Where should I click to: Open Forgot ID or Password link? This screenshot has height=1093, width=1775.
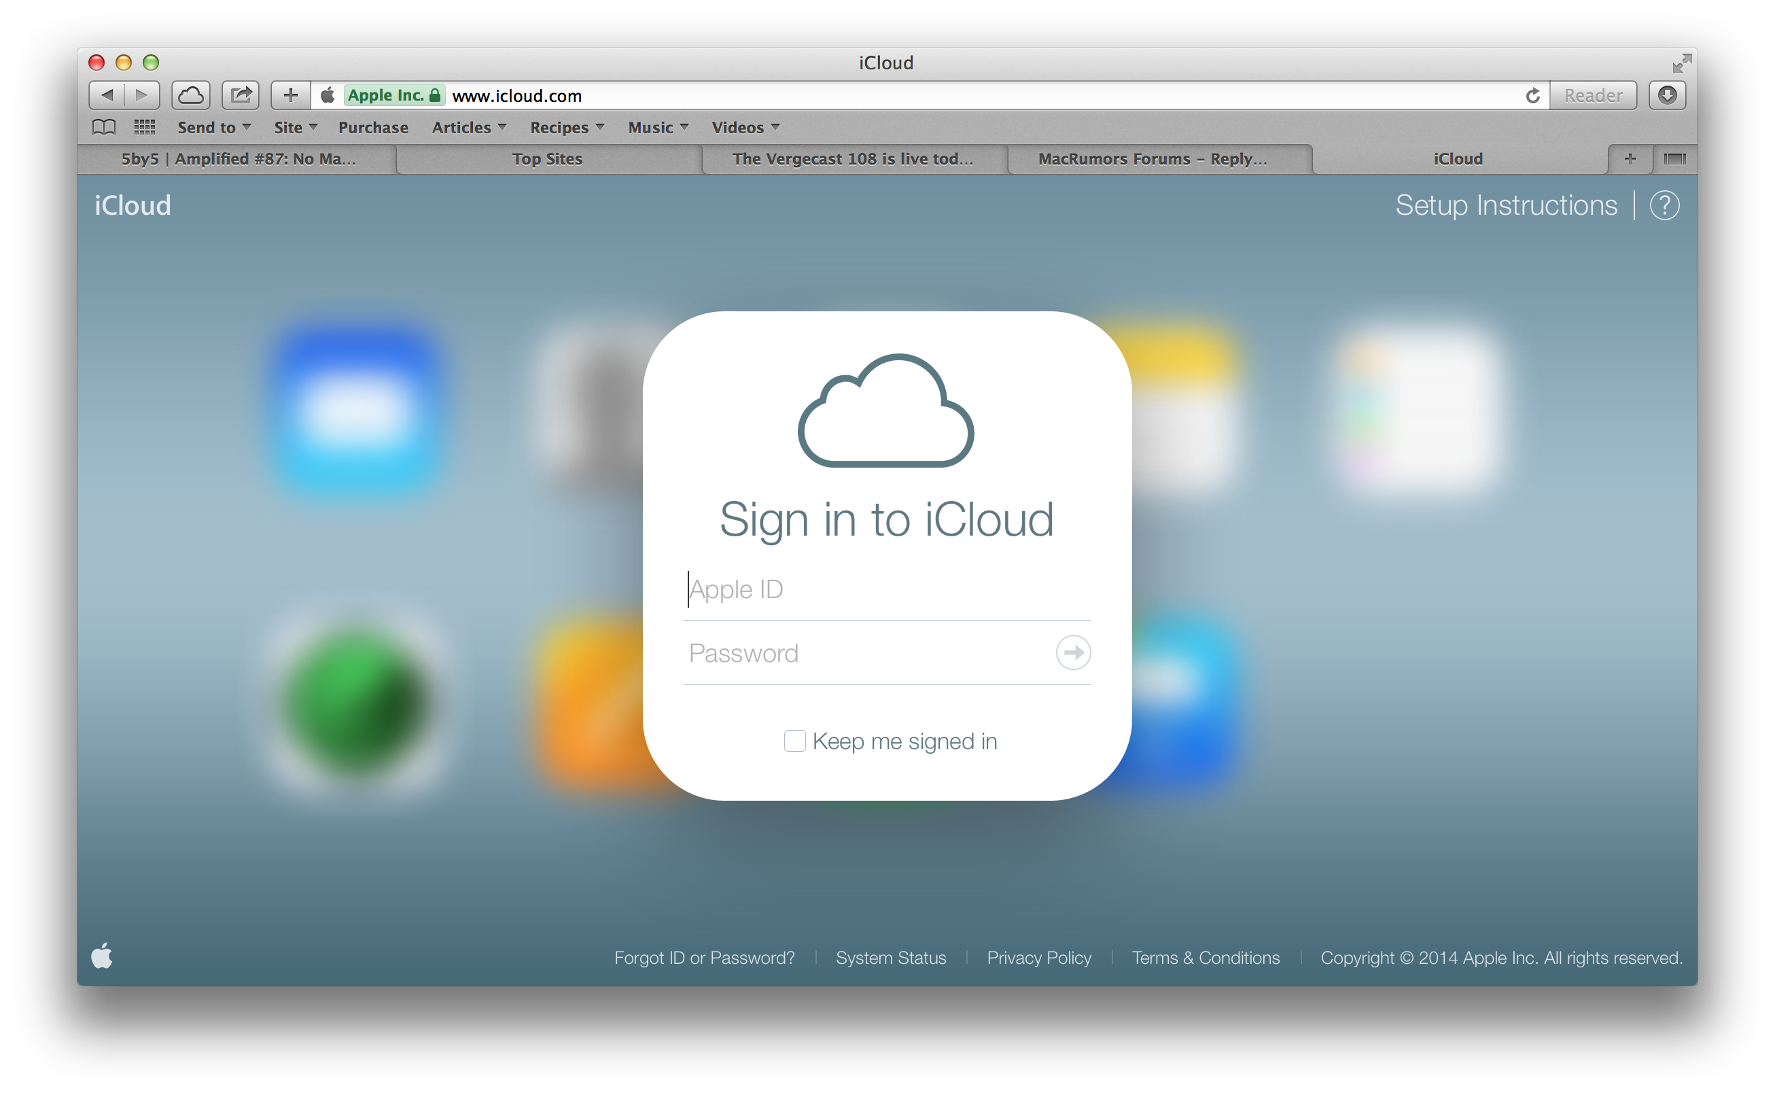704,958
